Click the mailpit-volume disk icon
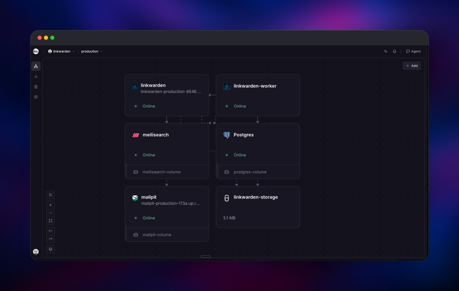Viewport: 459px width, 291px height. tap(136, 235)
